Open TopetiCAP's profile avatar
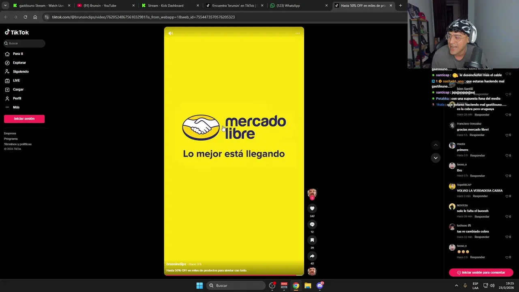The width and height of the screenshot is (519, 292). [452, 186]
